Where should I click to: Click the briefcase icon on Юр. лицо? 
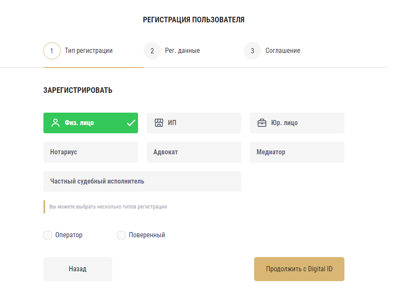(x=262, y=123)
